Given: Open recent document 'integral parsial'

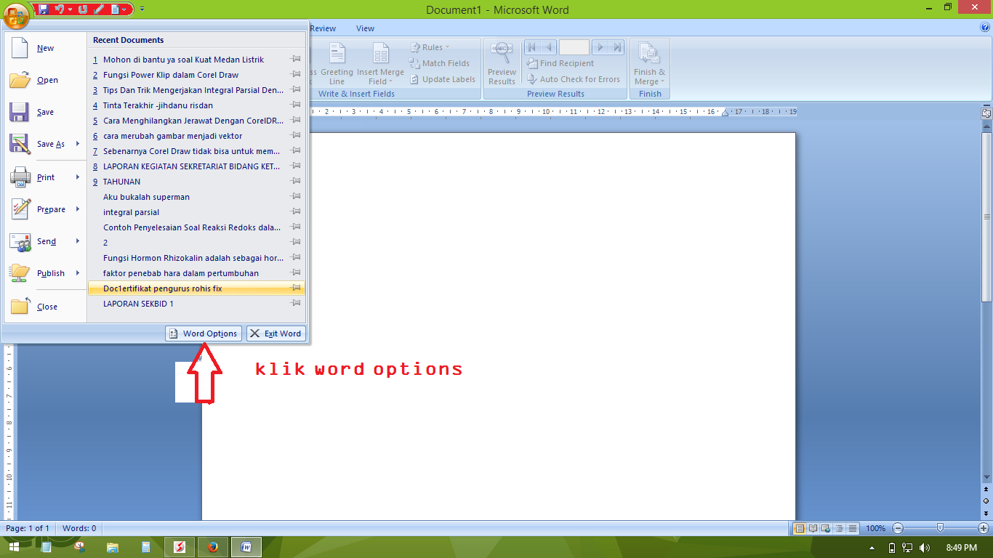Looking at the screenshot, I should pos(131,212).
